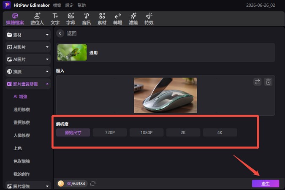
Task: Choose the 4K resolution option
Action: tap(220, 133)
